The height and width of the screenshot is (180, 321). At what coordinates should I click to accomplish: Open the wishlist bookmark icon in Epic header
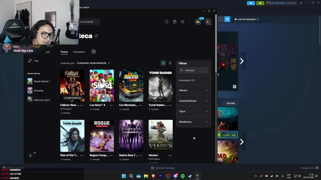click(167, 22)
